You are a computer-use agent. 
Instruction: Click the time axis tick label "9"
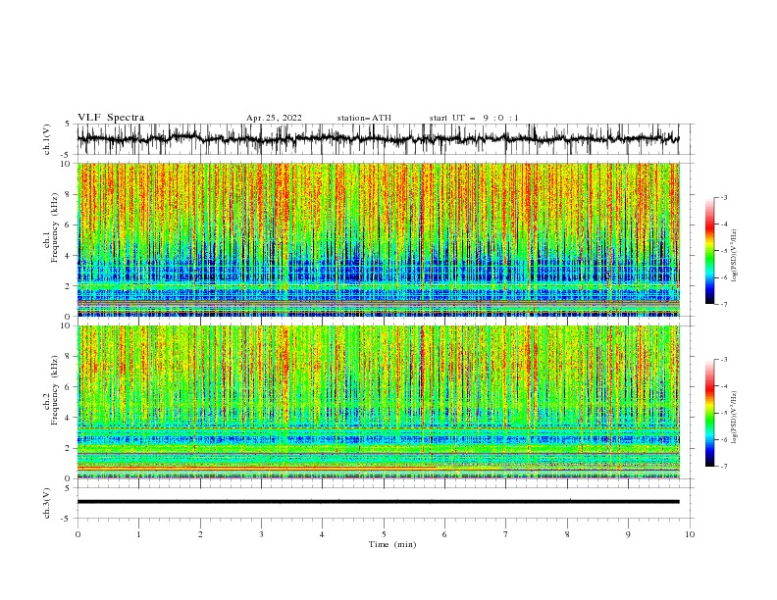click(628, 534)
